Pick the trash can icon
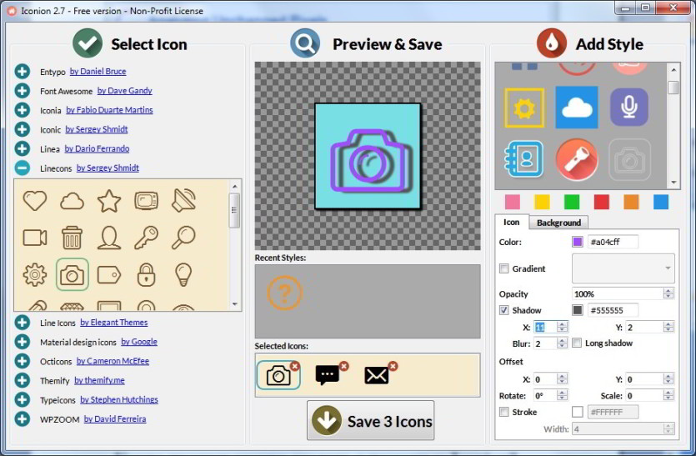Screen dimensions: 696x456 tap(72, 238)
